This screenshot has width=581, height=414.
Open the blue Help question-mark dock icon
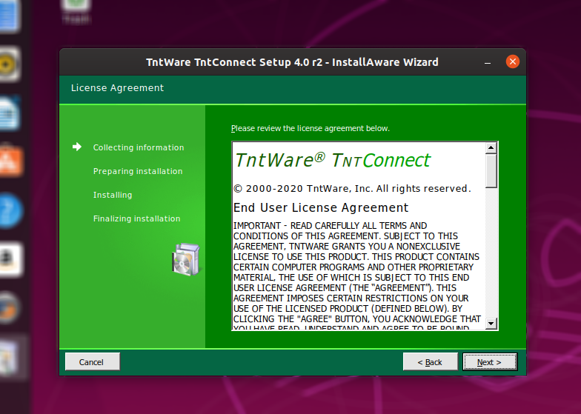point(10,210)
